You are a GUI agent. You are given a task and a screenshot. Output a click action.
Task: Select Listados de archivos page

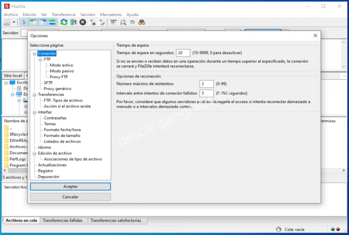pos(62,142)
